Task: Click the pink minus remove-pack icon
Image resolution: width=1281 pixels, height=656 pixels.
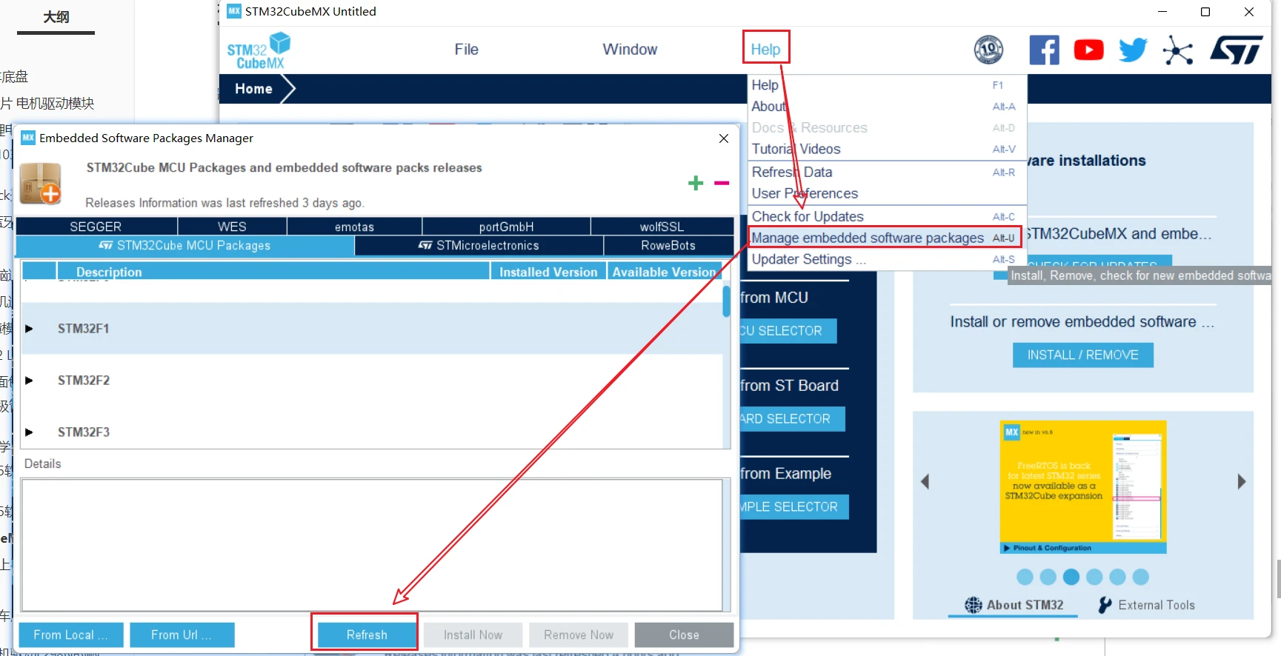Action: pyautogui.click(x=722, y=183)
